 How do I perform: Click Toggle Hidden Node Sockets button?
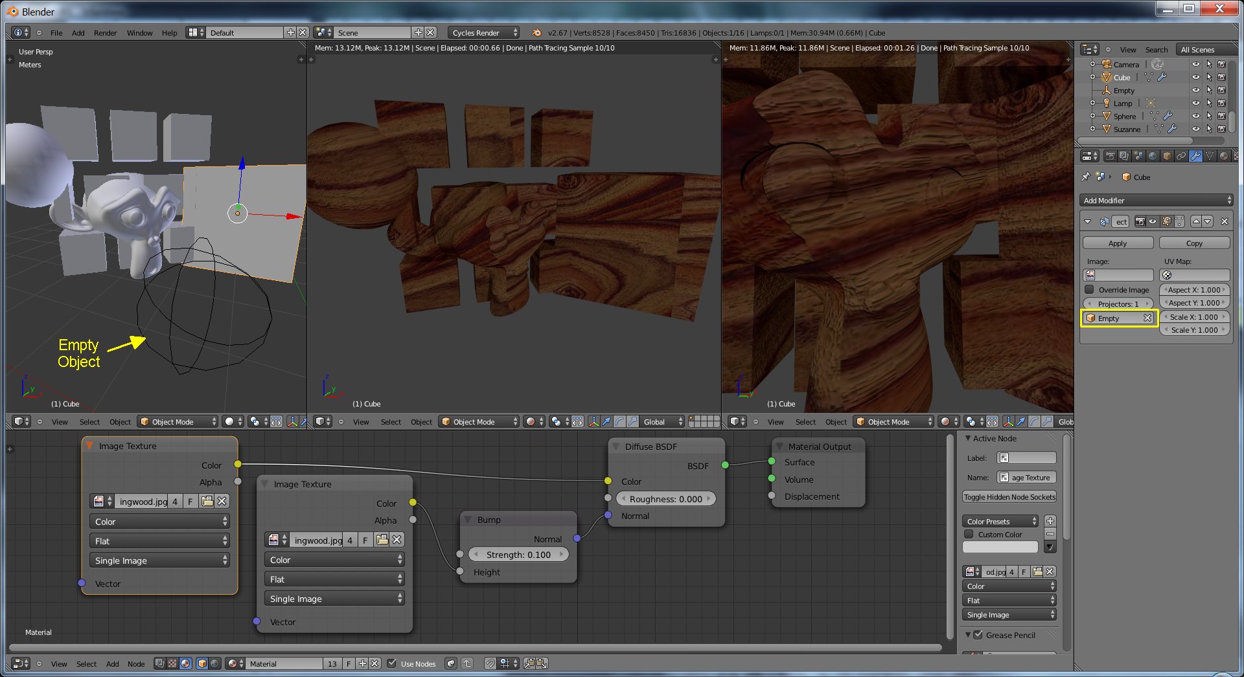(1009, 497)
